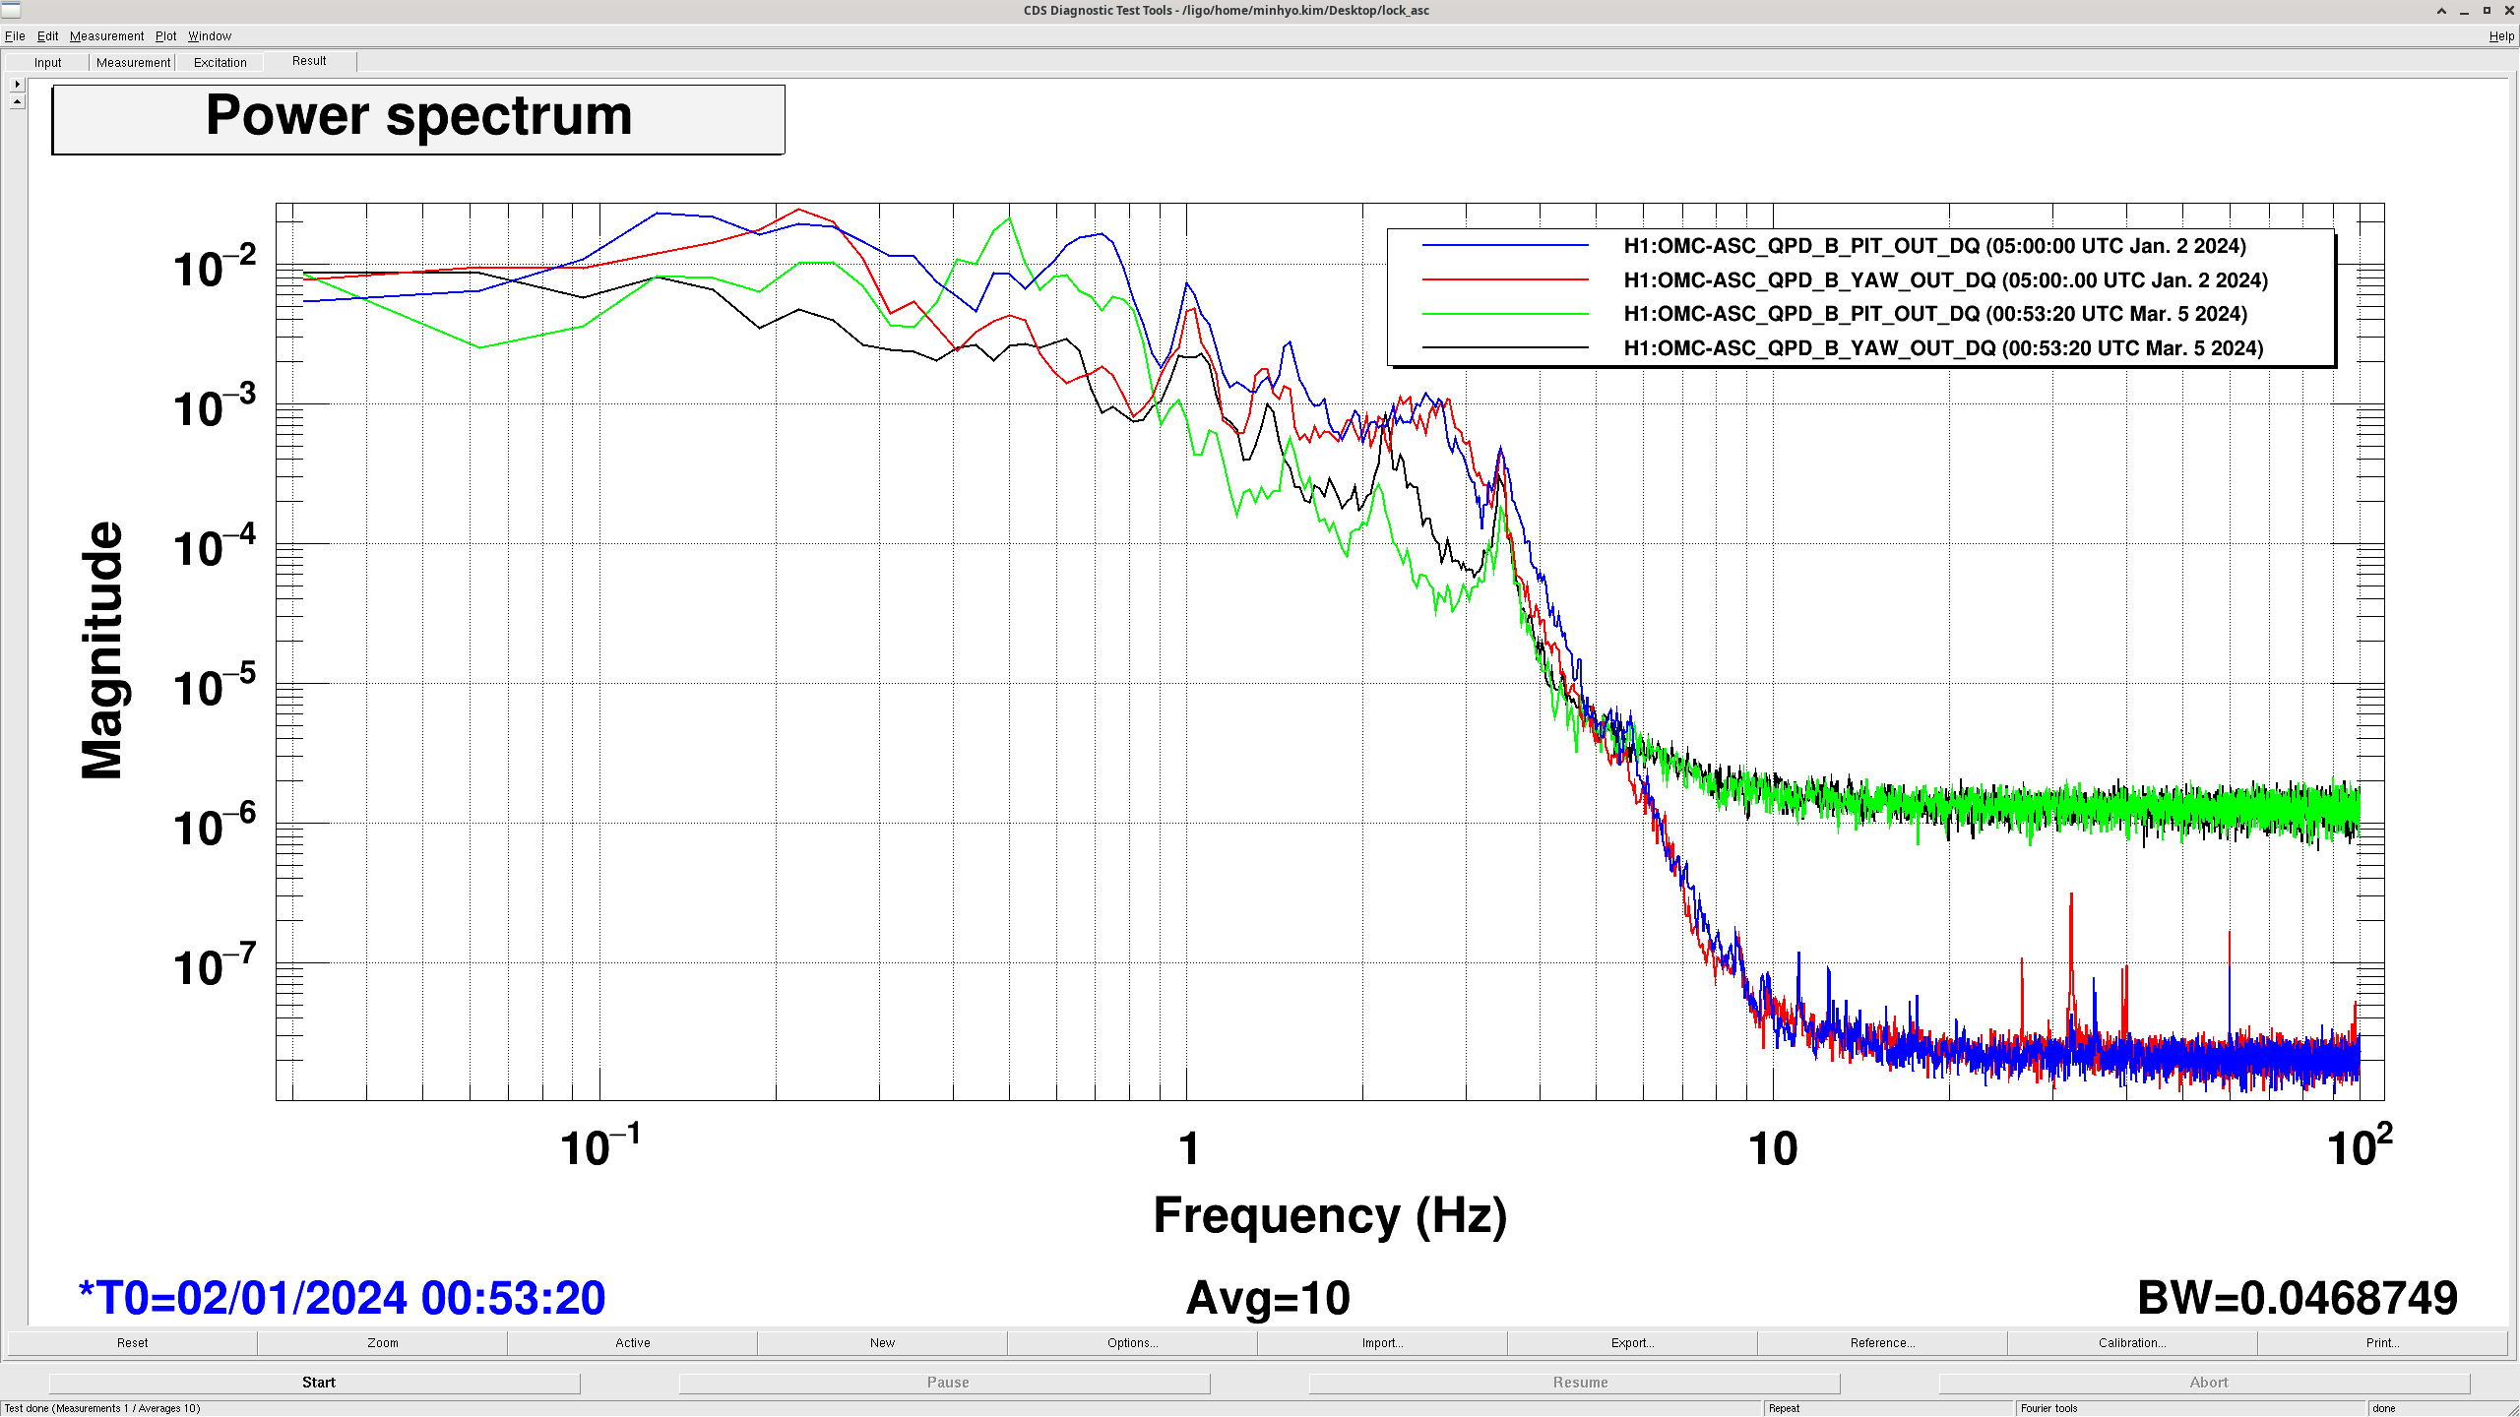Click the Power spectrum title box

pos(418,119)
